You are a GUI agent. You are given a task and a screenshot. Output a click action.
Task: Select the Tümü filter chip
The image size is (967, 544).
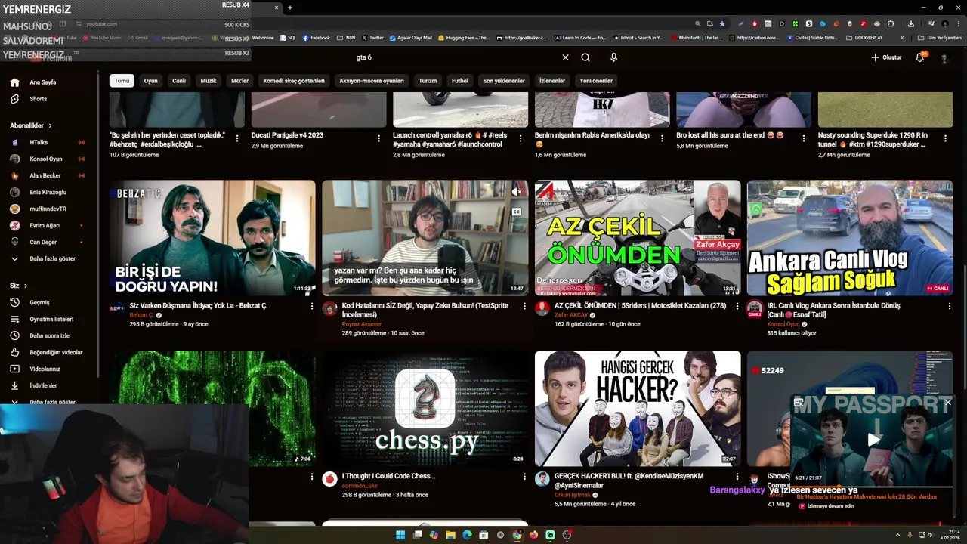click(122, 81)
